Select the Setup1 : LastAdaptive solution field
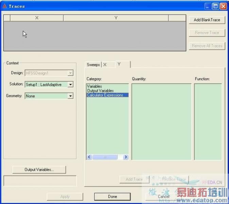 tap(49, 84)
